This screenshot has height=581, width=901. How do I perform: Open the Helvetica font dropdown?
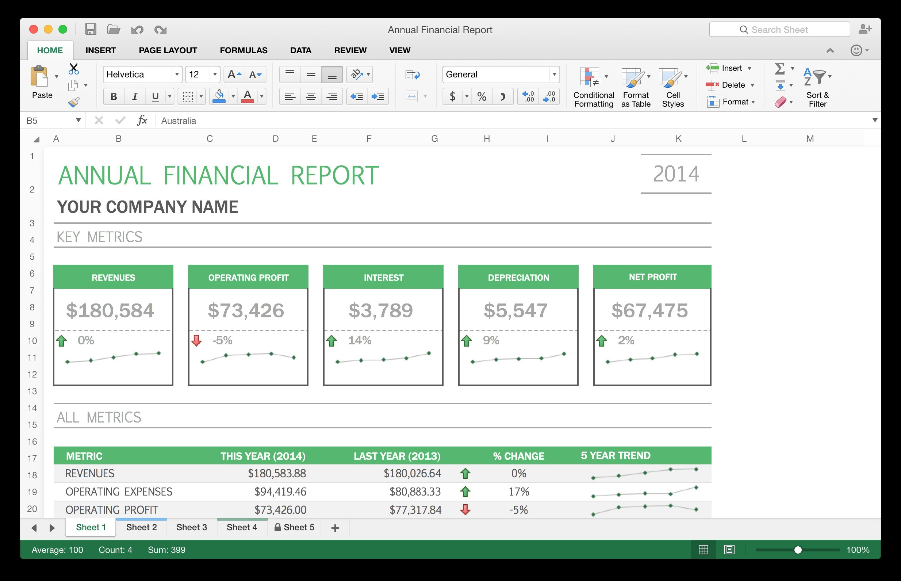(x=176, y=74)
